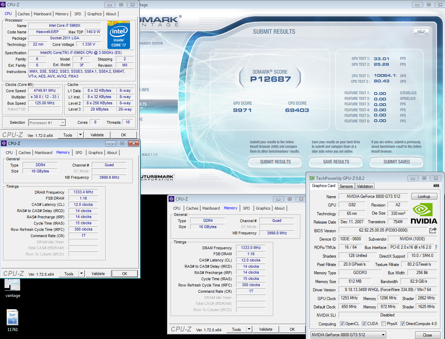Open Mainboard tab in CPU-Z window showing 3998.8 MHz
The width and height of the screenshot is (445, 339).
pyautogui.click(x=211, y=208)
